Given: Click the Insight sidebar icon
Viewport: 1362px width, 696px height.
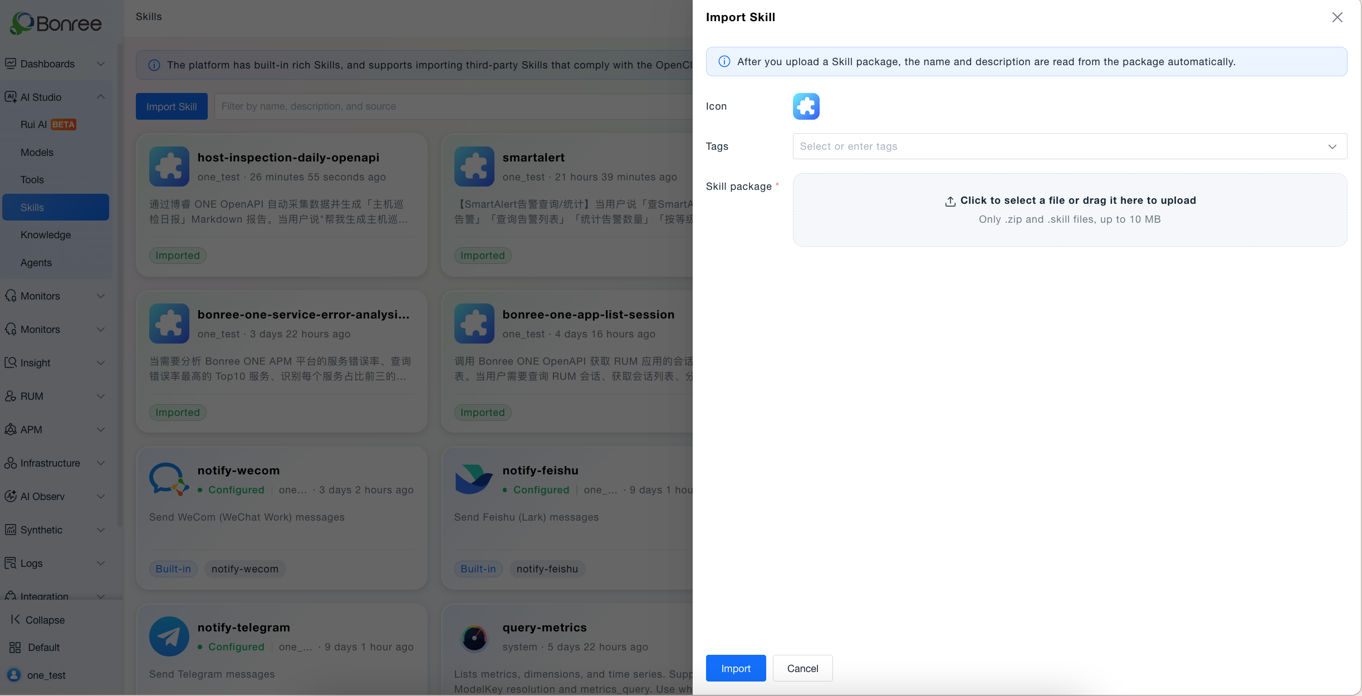Looking at the screenshot, I should [10, 362].
